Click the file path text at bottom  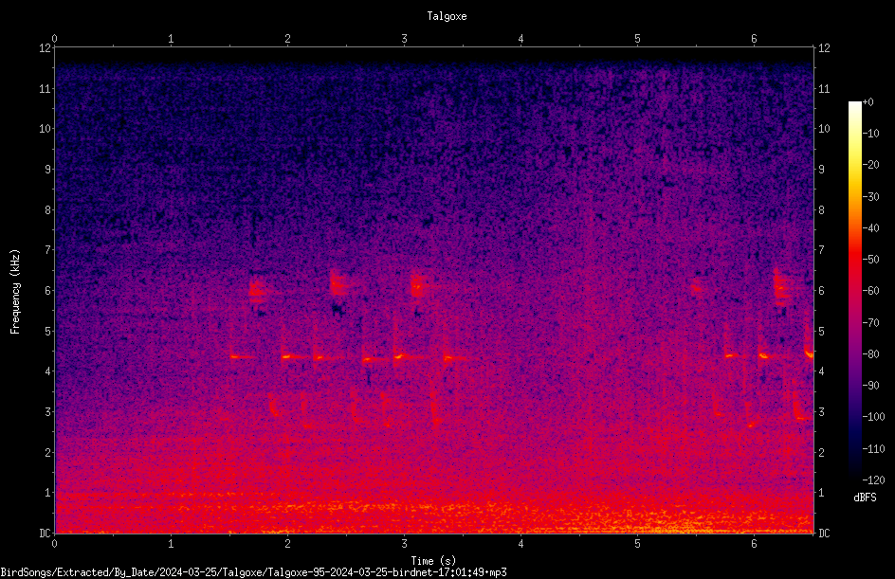[253, 572]
